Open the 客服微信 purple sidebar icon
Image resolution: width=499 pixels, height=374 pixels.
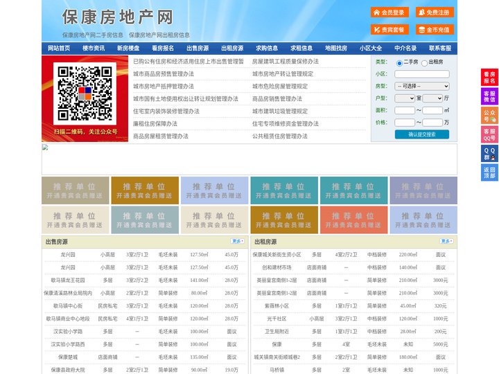pyautogui.click(x=489, y=96)
